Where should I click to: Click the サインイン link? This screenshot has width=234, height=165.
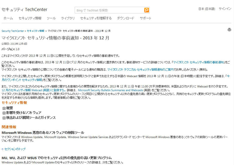tap(225, 9)
